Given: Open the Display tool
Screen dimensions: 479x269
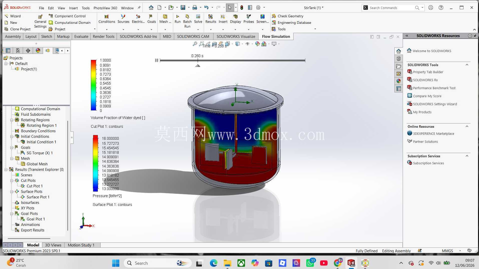Looking at the screenshot, I should (x=235, y=19).
